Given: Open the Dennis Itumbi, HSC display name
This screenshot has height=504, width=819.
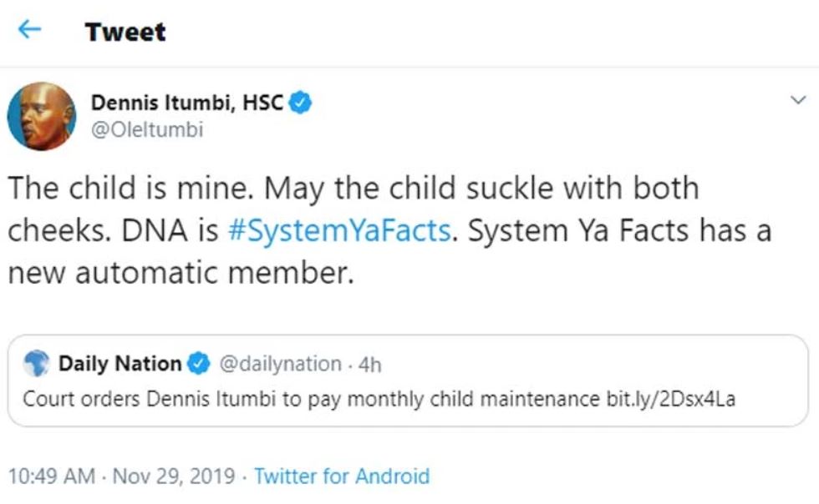Looking at the screenshot, I should [x=187, y=103].
